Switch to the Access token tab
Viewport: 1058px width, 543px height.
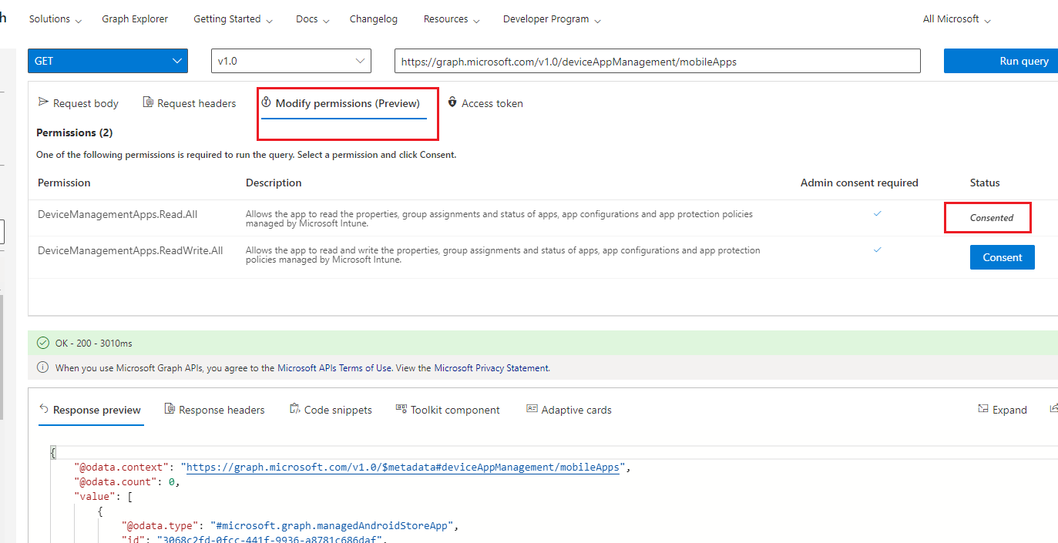pyautogui.click(x=485, y=103)
